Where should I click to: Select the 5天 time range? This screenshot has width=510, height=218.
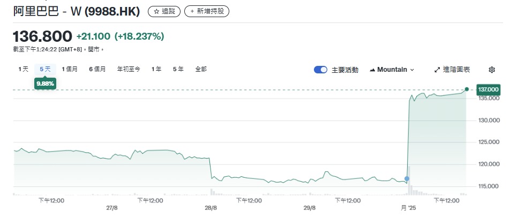44,69
